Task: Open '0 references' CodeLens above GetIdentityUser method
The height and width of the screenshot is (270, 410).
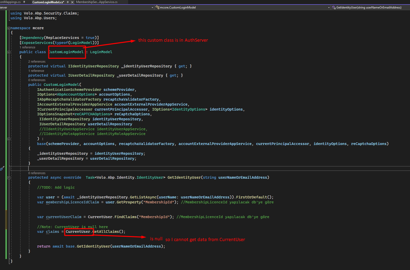Action: click(37, 173)
